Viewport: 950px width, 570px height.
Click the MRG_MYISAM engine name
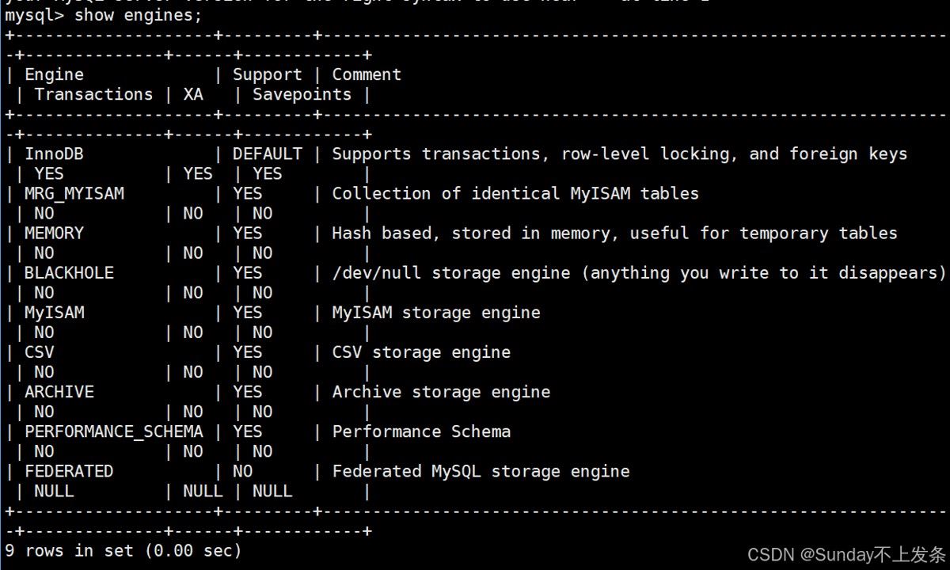click(74, 194)
